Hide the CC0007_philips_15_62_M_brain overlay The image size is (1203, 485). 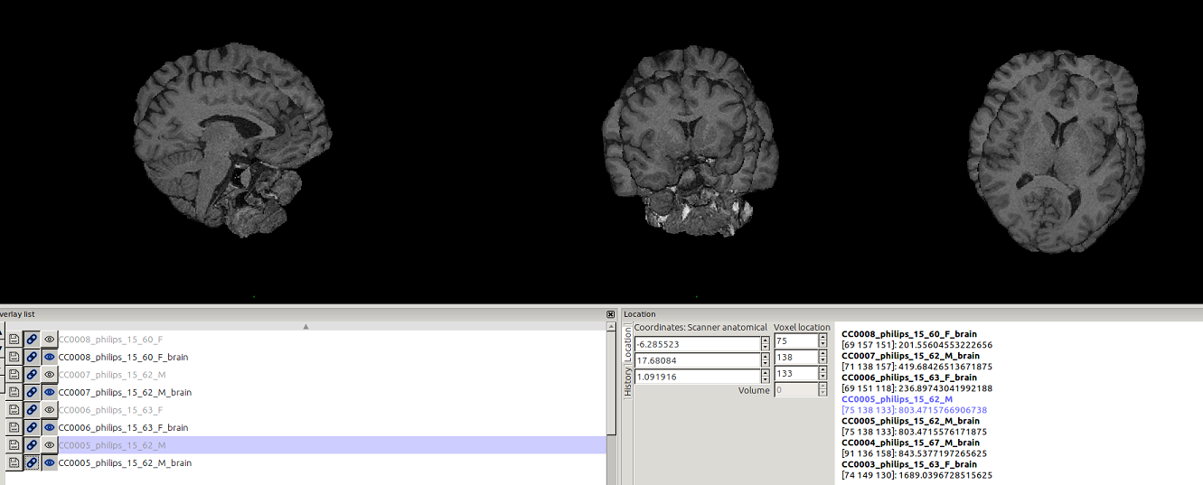click(x=50, y=392)
